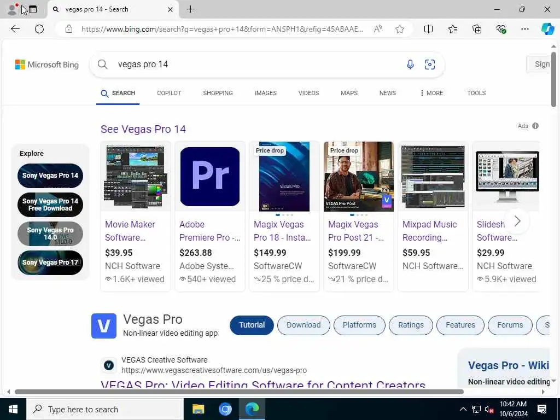Select the Features pill
The height and width of the screenshot is (420, 560).
click(460, 325)
